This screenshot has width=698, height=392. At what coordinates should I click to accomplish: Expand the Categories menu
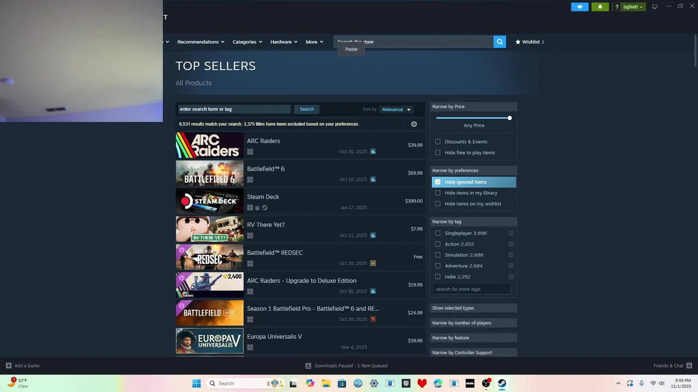pyautogui.click(x=247, y=42)
